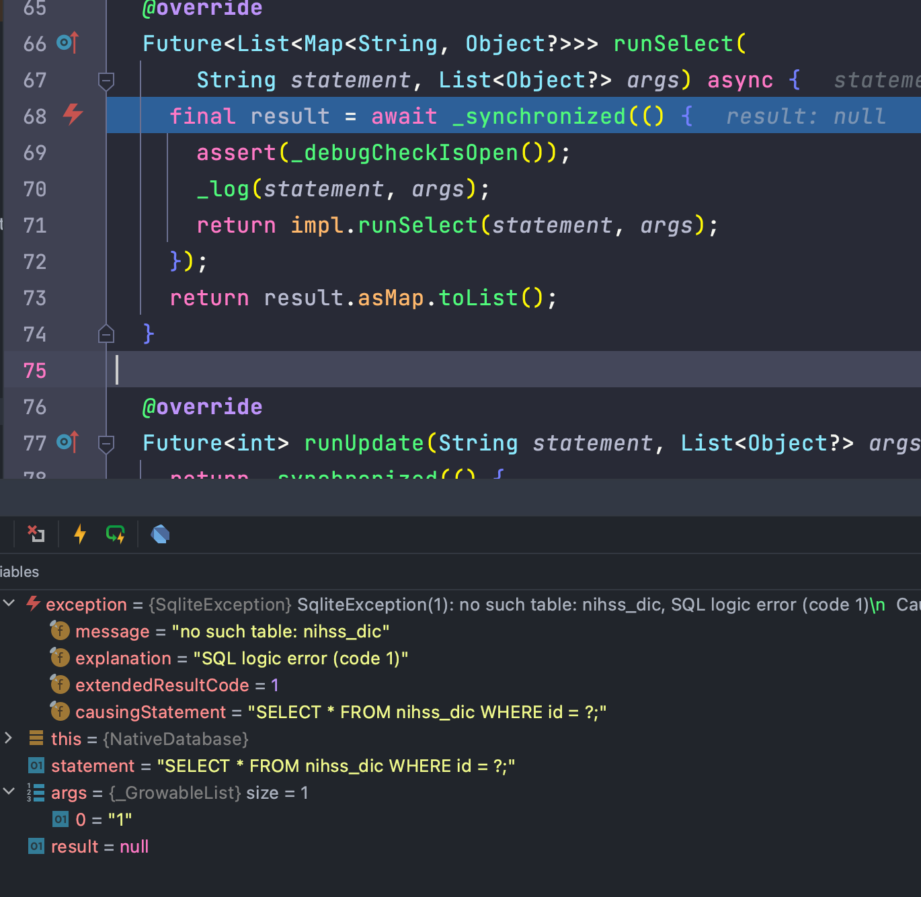Expand the this NativeDatabase variable
The width and height of the screenshot is (921, 897).
[9, 738]
